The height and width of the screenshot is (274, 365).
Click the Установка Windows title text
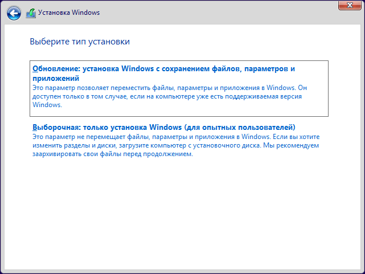[x=69, y=13]
